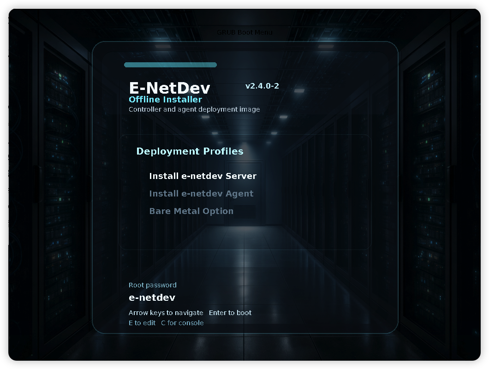Click the Offline Installer subtitle

click(165, 100)
